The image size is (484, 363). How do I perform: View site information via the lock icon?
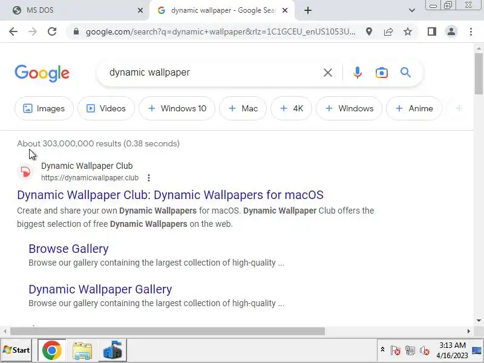click(76, 31)
